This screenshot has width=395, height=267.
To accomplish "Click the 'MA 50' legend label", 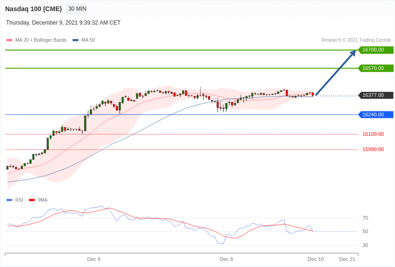I will (88, 40).
